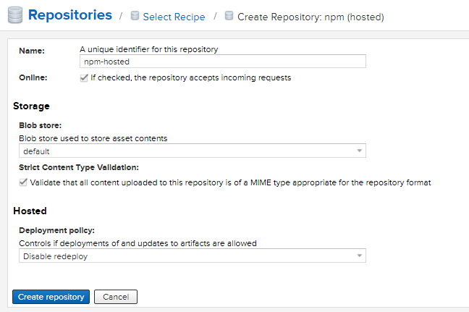The width and height of the screenshot is (469, 312).
Task: Click the Select Recipe breadcrumb icon
Action: (x=135, y=16)
